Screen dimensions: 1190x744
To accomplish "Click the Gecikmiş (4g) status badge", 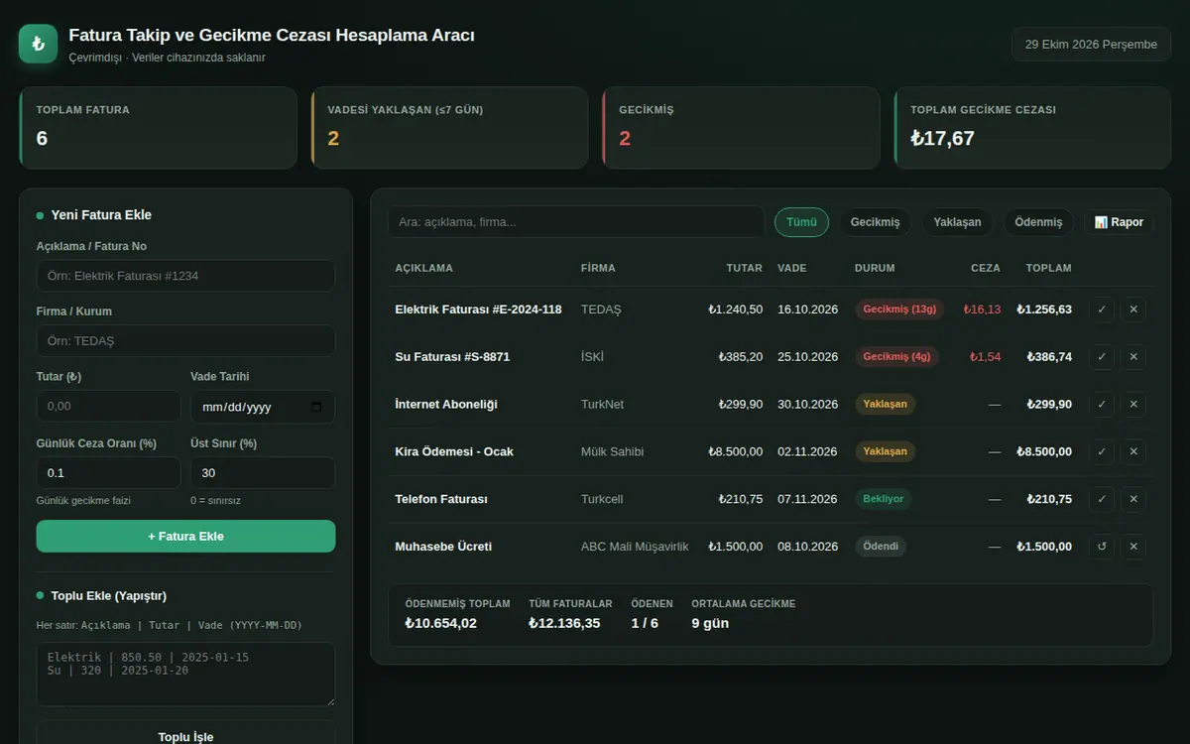I will (x=896, y=357).
